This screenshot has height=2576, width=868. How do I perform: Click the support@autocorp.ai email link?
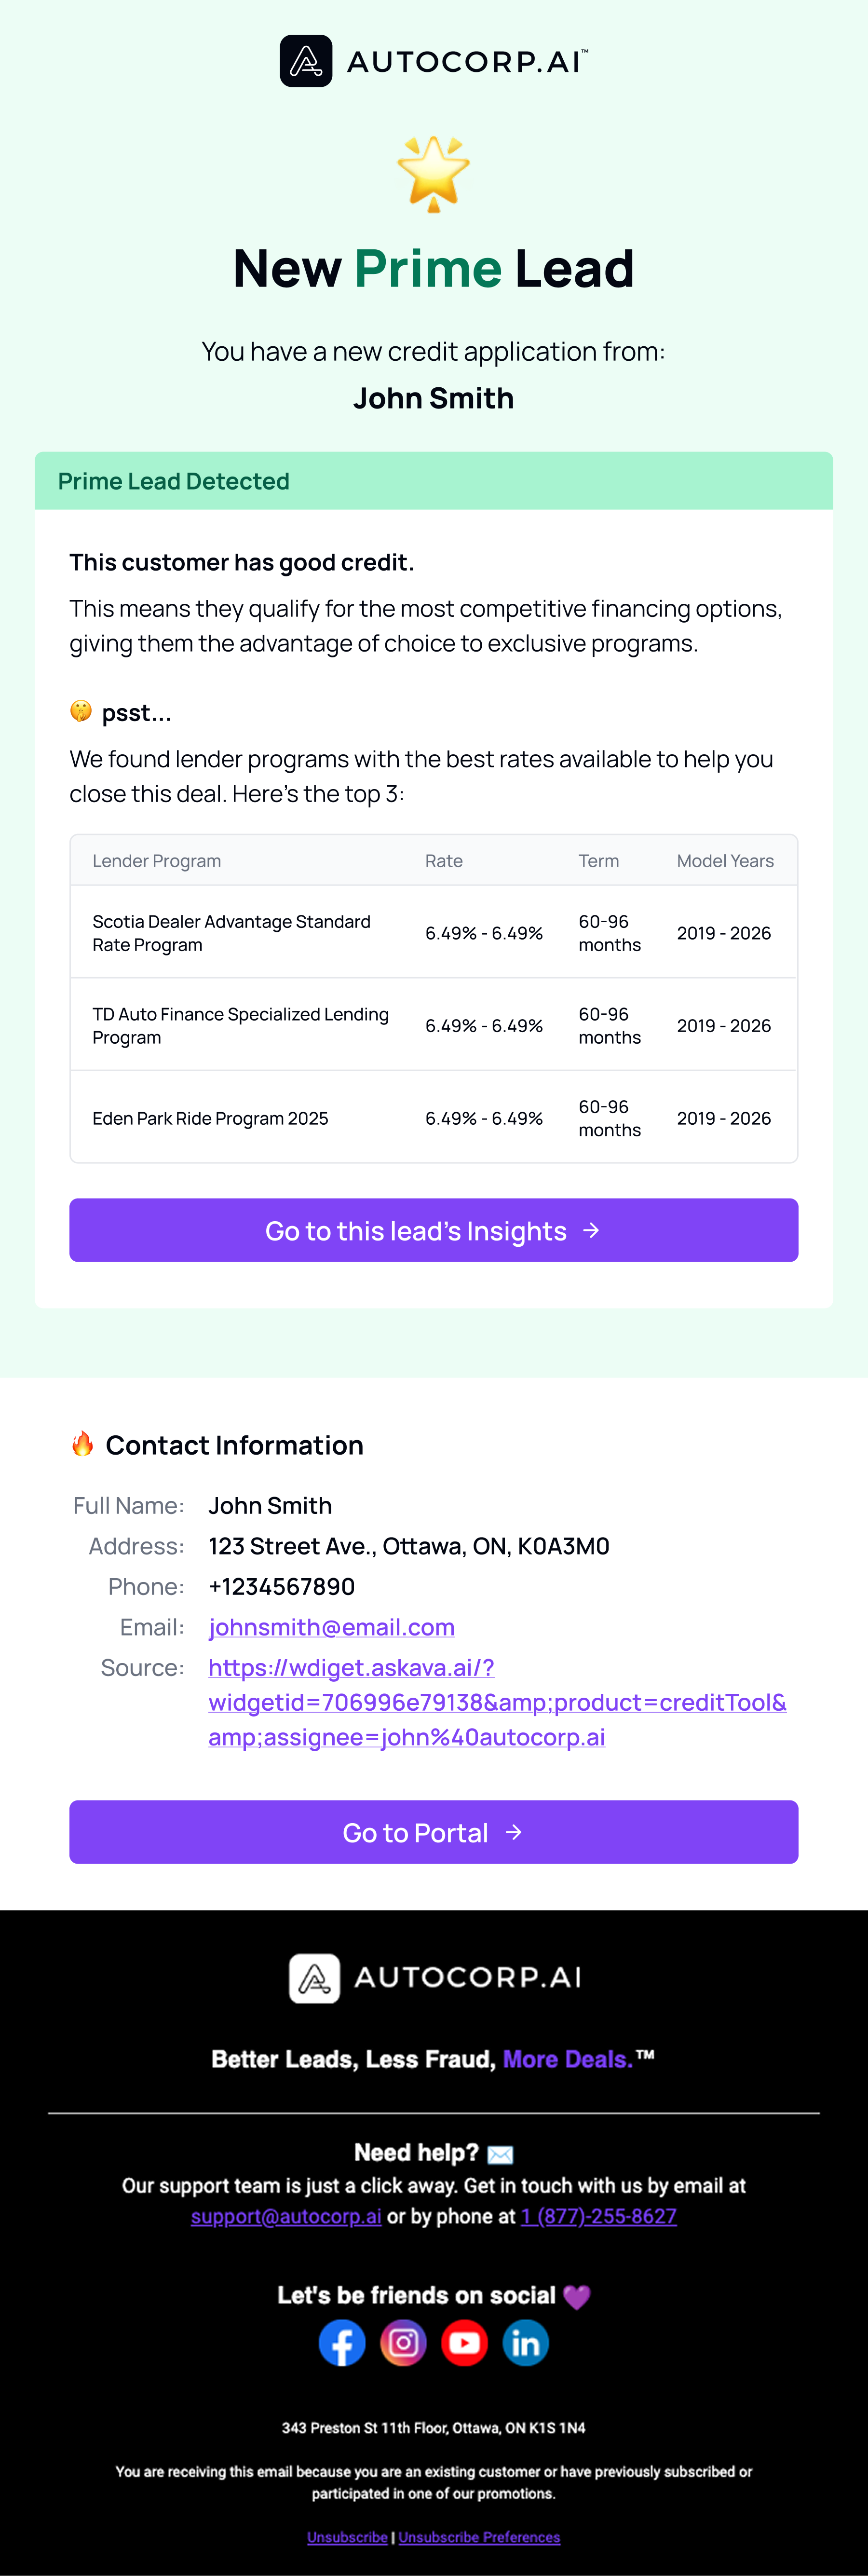286,2216
